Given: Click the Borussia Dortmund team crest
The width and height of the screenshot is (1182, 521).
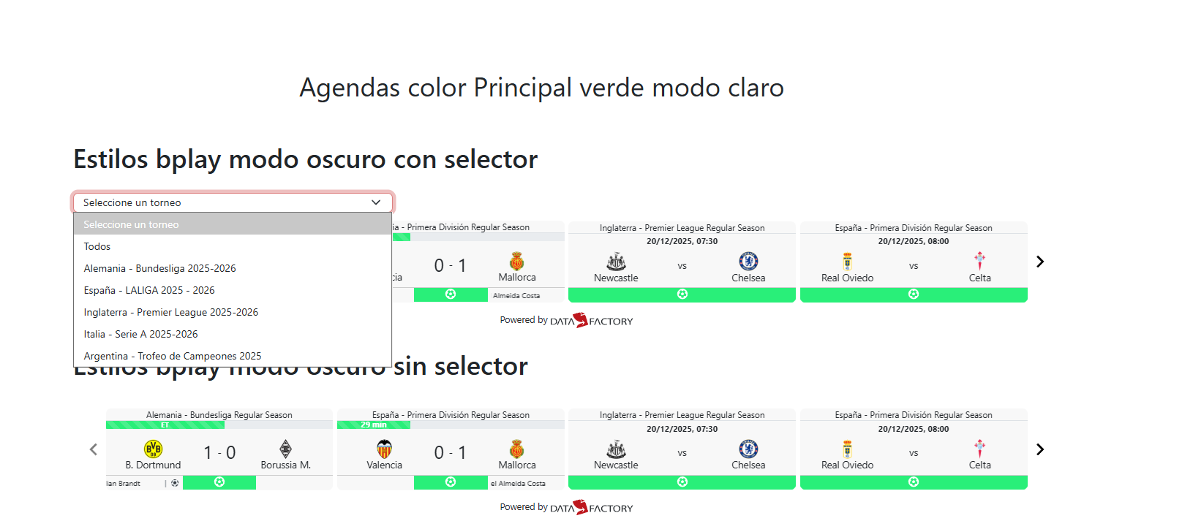Looking at the screenshot, I should pyautogui.click(x=153, y=449).
